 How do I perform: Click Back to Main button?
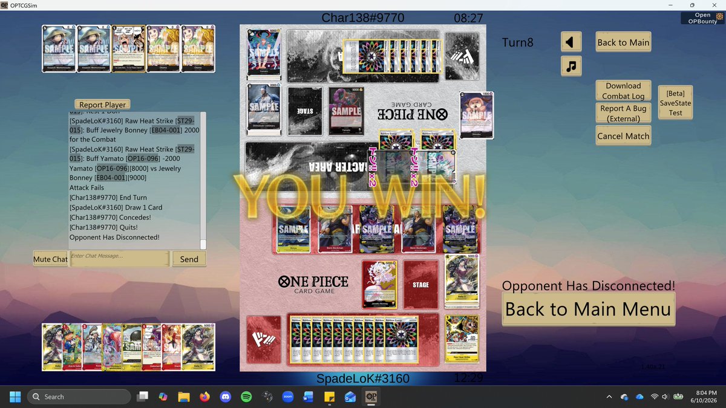(623, 42)
